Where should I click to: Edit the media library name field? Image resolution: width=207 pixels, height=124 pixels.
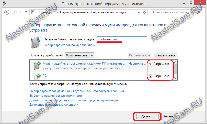[x=122, y=39]
